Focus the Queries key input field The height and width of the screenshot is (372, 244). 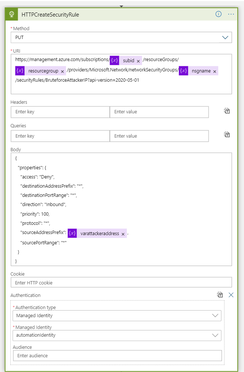60,136
